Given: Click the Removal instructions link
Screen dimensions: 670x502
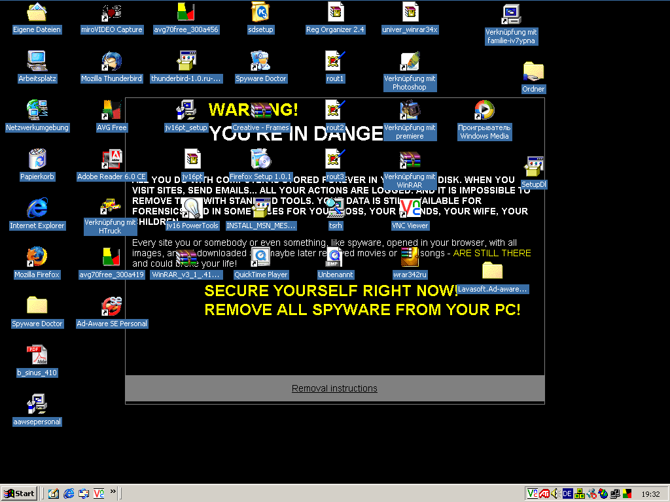Looking at the screenshot, I should point(334,388).
